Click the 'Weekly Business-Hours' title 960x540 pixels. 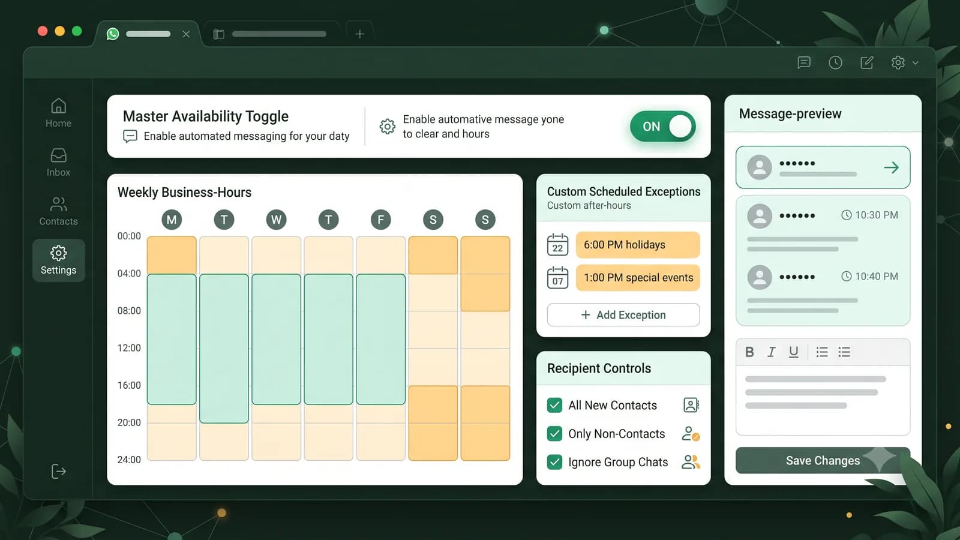(184, 192)
